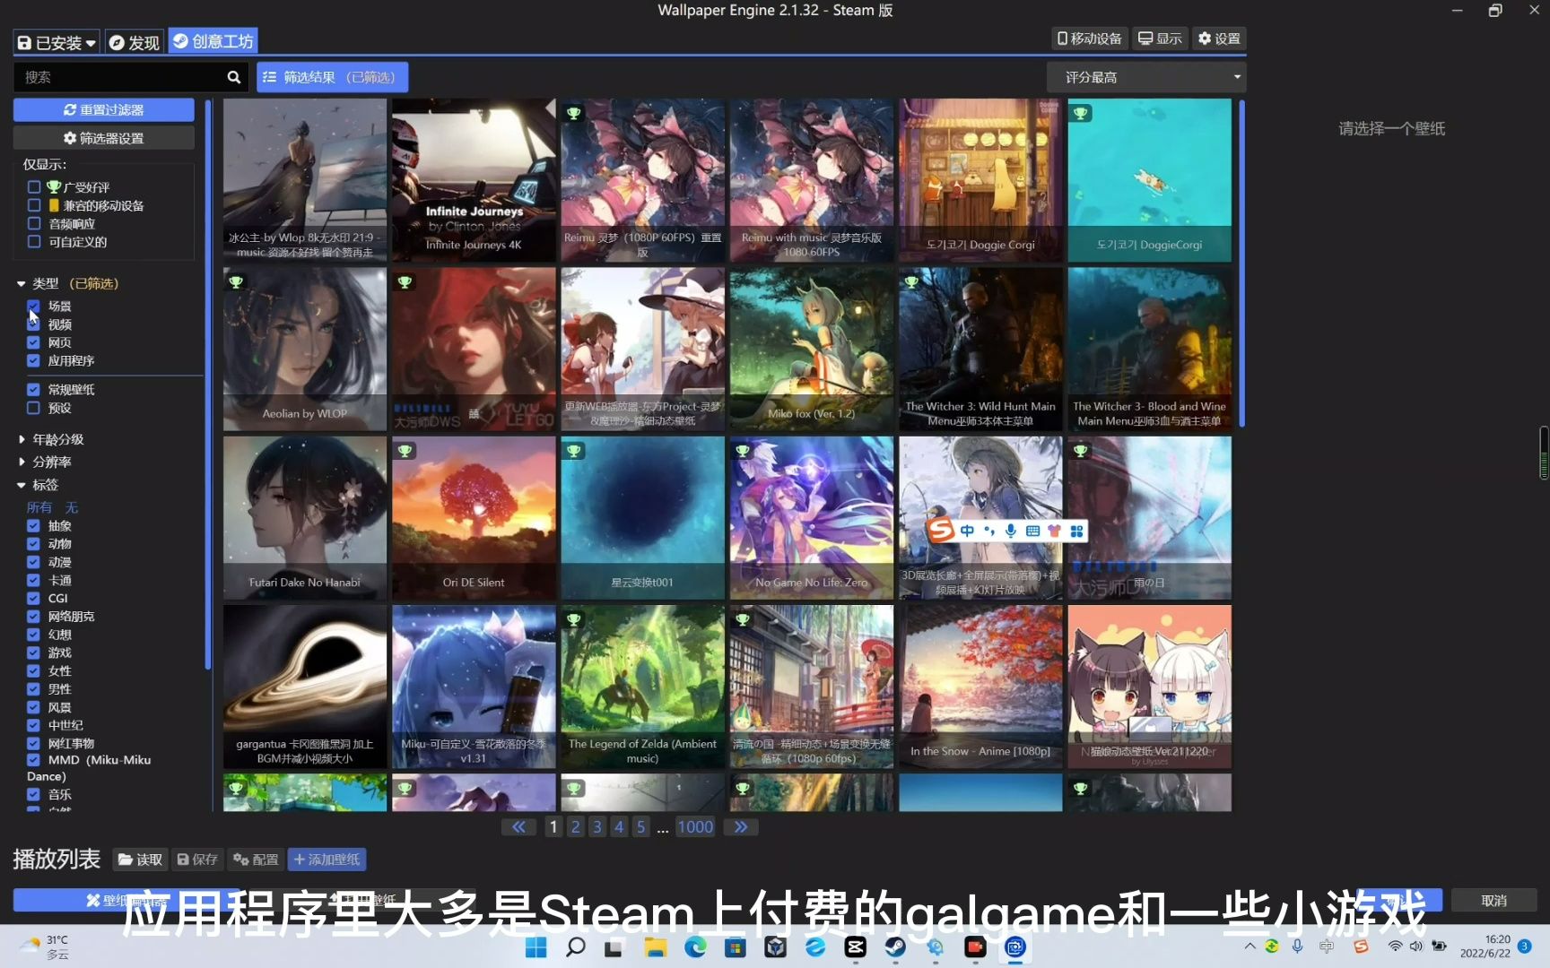
Task: Open playlist Configure (配置) button
Action: click(256, 860)
